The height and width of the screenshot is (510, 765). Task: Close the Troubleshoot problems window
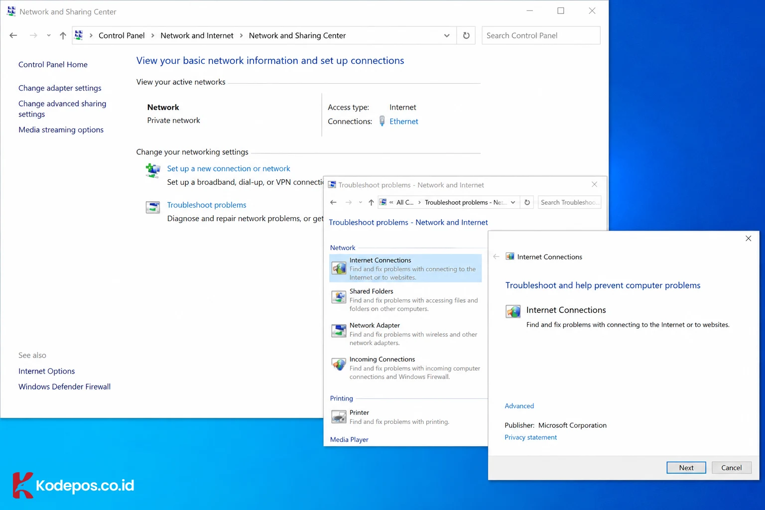pos(594,184)
